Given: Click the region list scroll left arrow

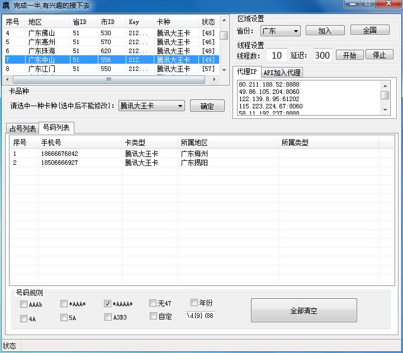Looking at the screenshot, I should pyautogui.click(x=7, y=79).
